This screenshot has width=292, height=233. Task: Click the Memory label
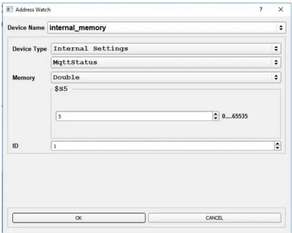[24, 77]
